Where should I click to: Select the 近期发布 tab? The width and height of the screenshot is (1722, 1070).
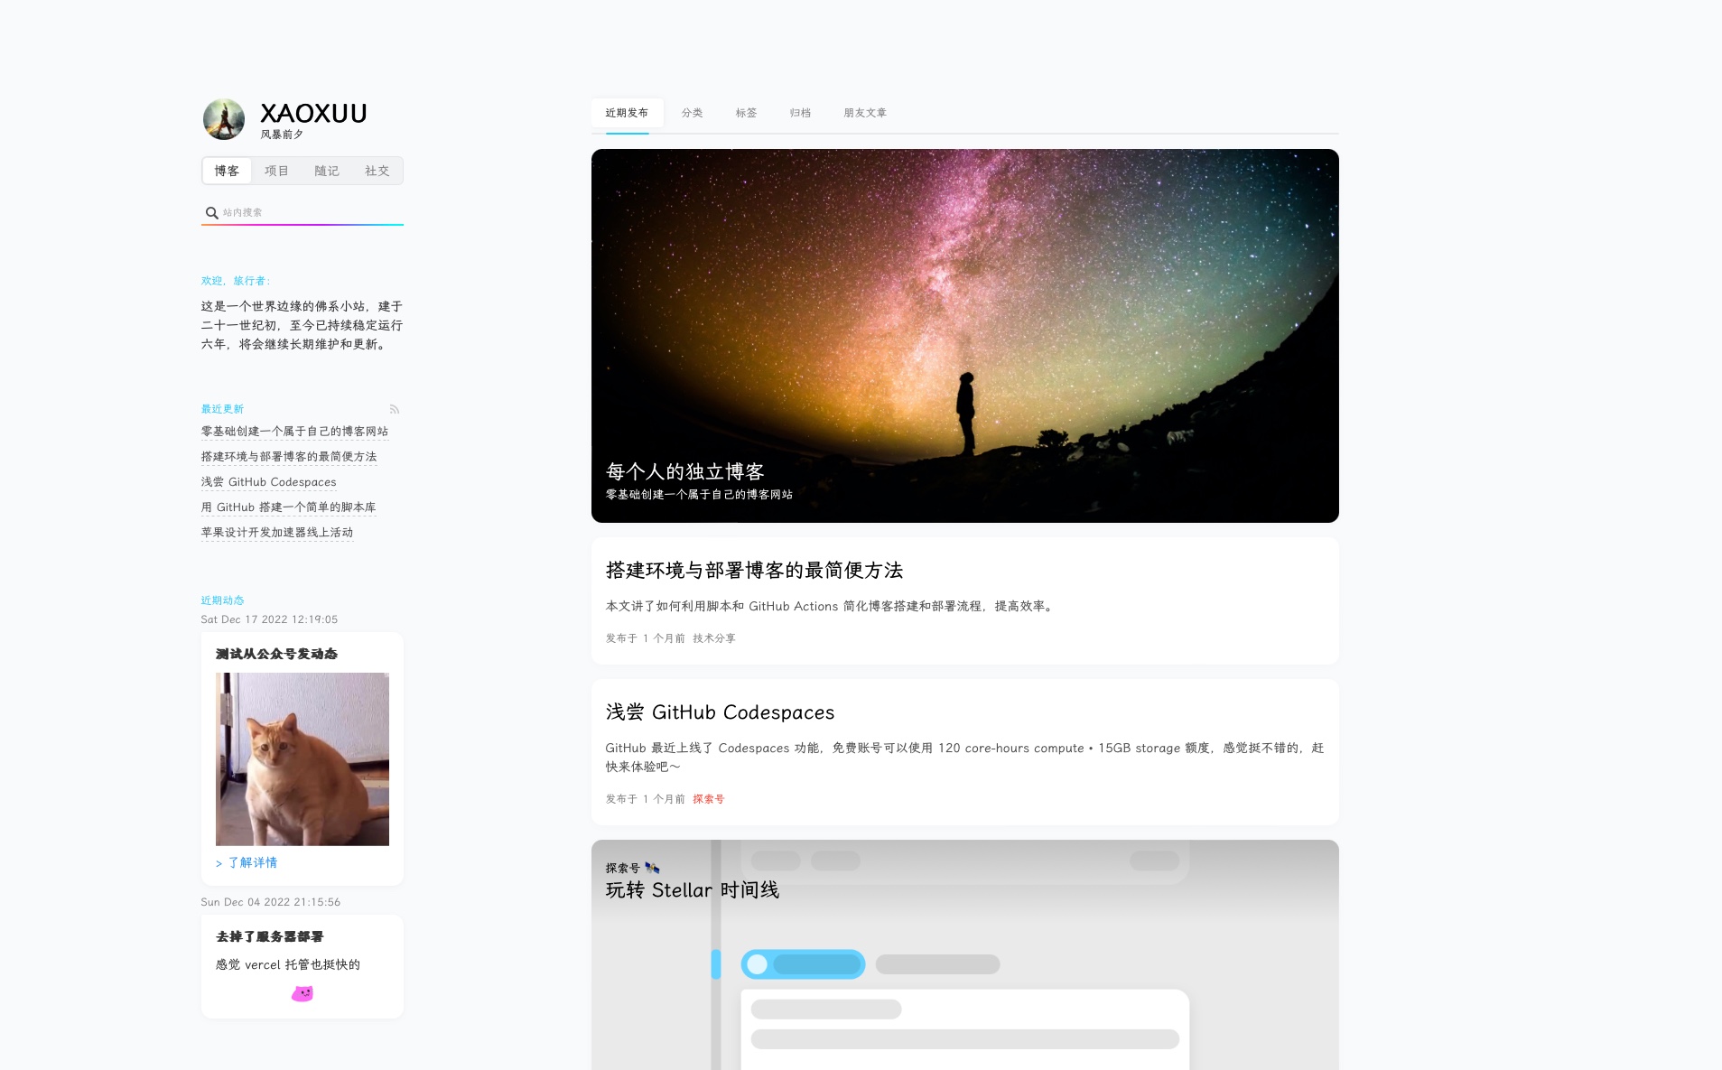point(627,113)
